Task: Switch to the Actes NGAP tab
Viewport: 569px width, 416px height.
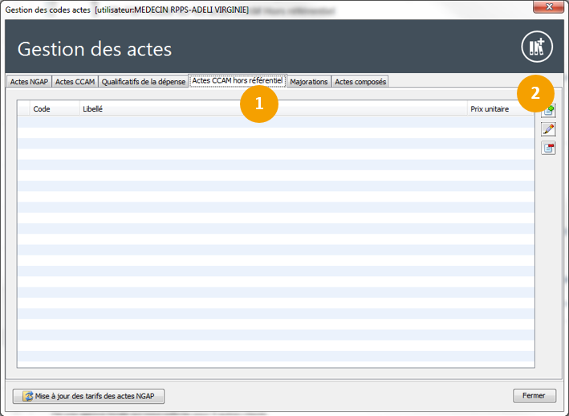Action: tap(29, 82)
